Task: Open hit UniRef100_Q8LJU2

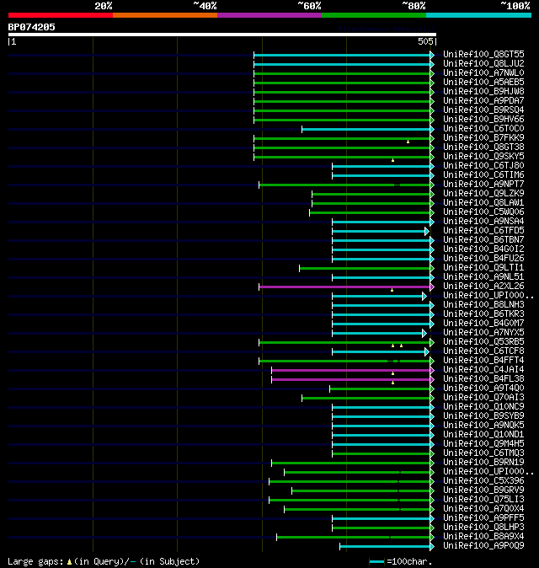Action: (483, 64)
